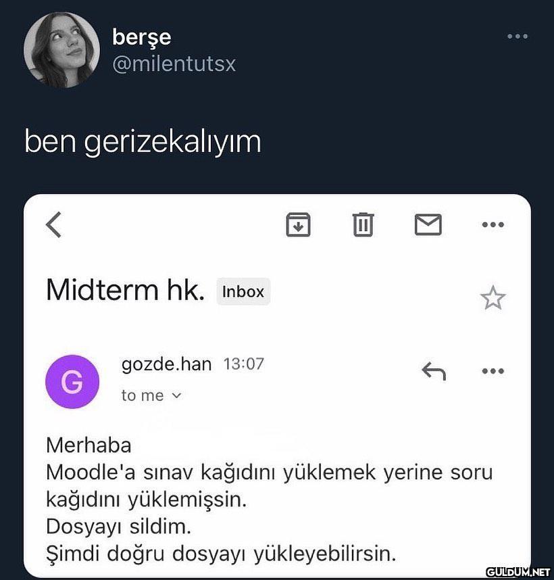Screen dimensions: 554x580
Task: Click the email body starting with Merhaba
Action: pyautogui.click(x=269, y=500)
